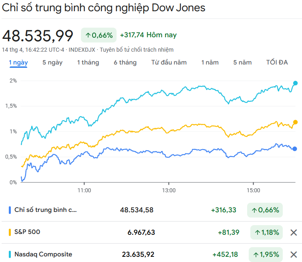The image size is (302, 262).
Task: Click the green up-arrow 0,66% badge at top
Action: 99,35
